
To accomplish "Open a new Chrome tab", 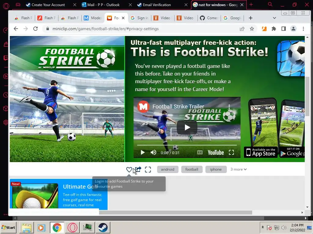I will 251,18.
